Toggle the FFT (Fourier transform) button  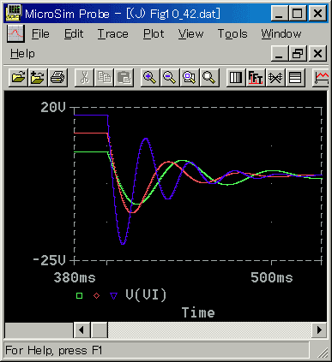coord(255,77)
